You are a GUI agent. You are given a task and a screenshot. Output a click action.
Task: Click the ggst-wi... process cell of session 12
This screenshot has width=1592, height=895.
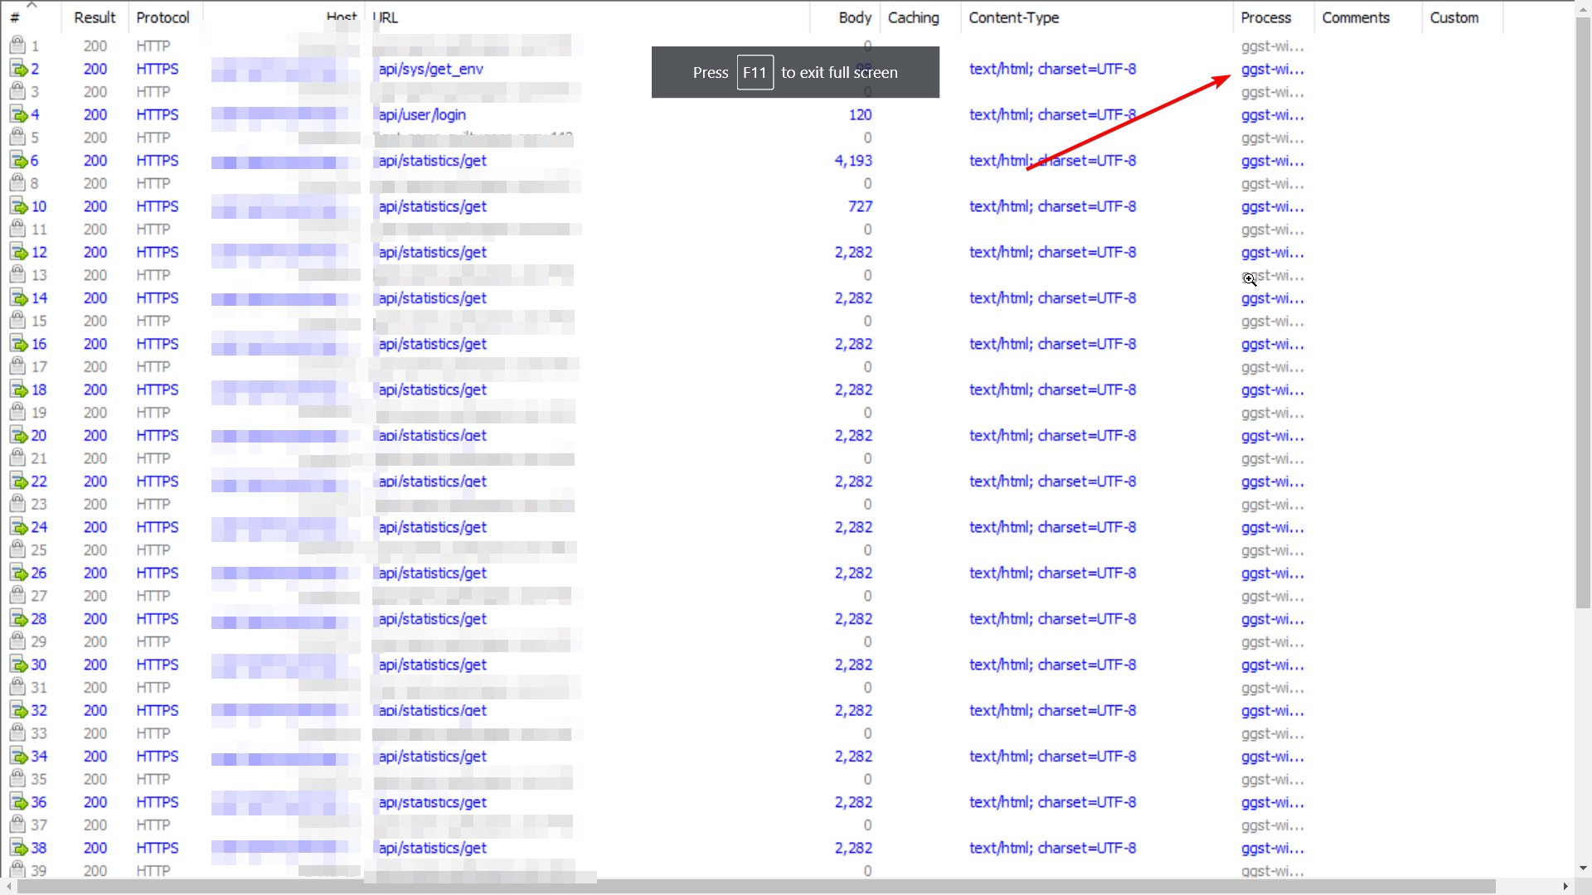(x=1273, y=253)
